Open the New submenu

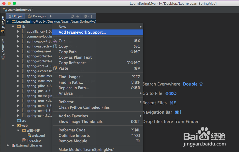click(x=98, y=27)
